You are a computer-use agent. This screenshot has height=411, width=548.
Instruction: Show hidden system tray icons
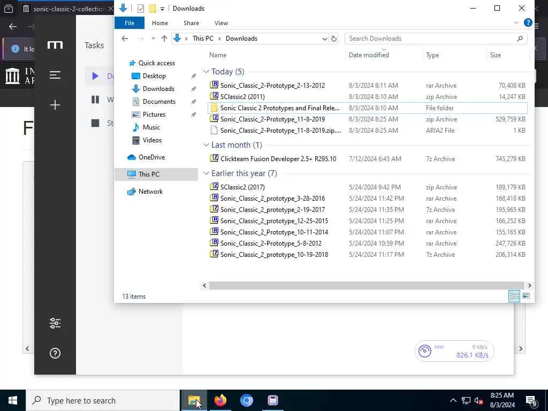453,400
